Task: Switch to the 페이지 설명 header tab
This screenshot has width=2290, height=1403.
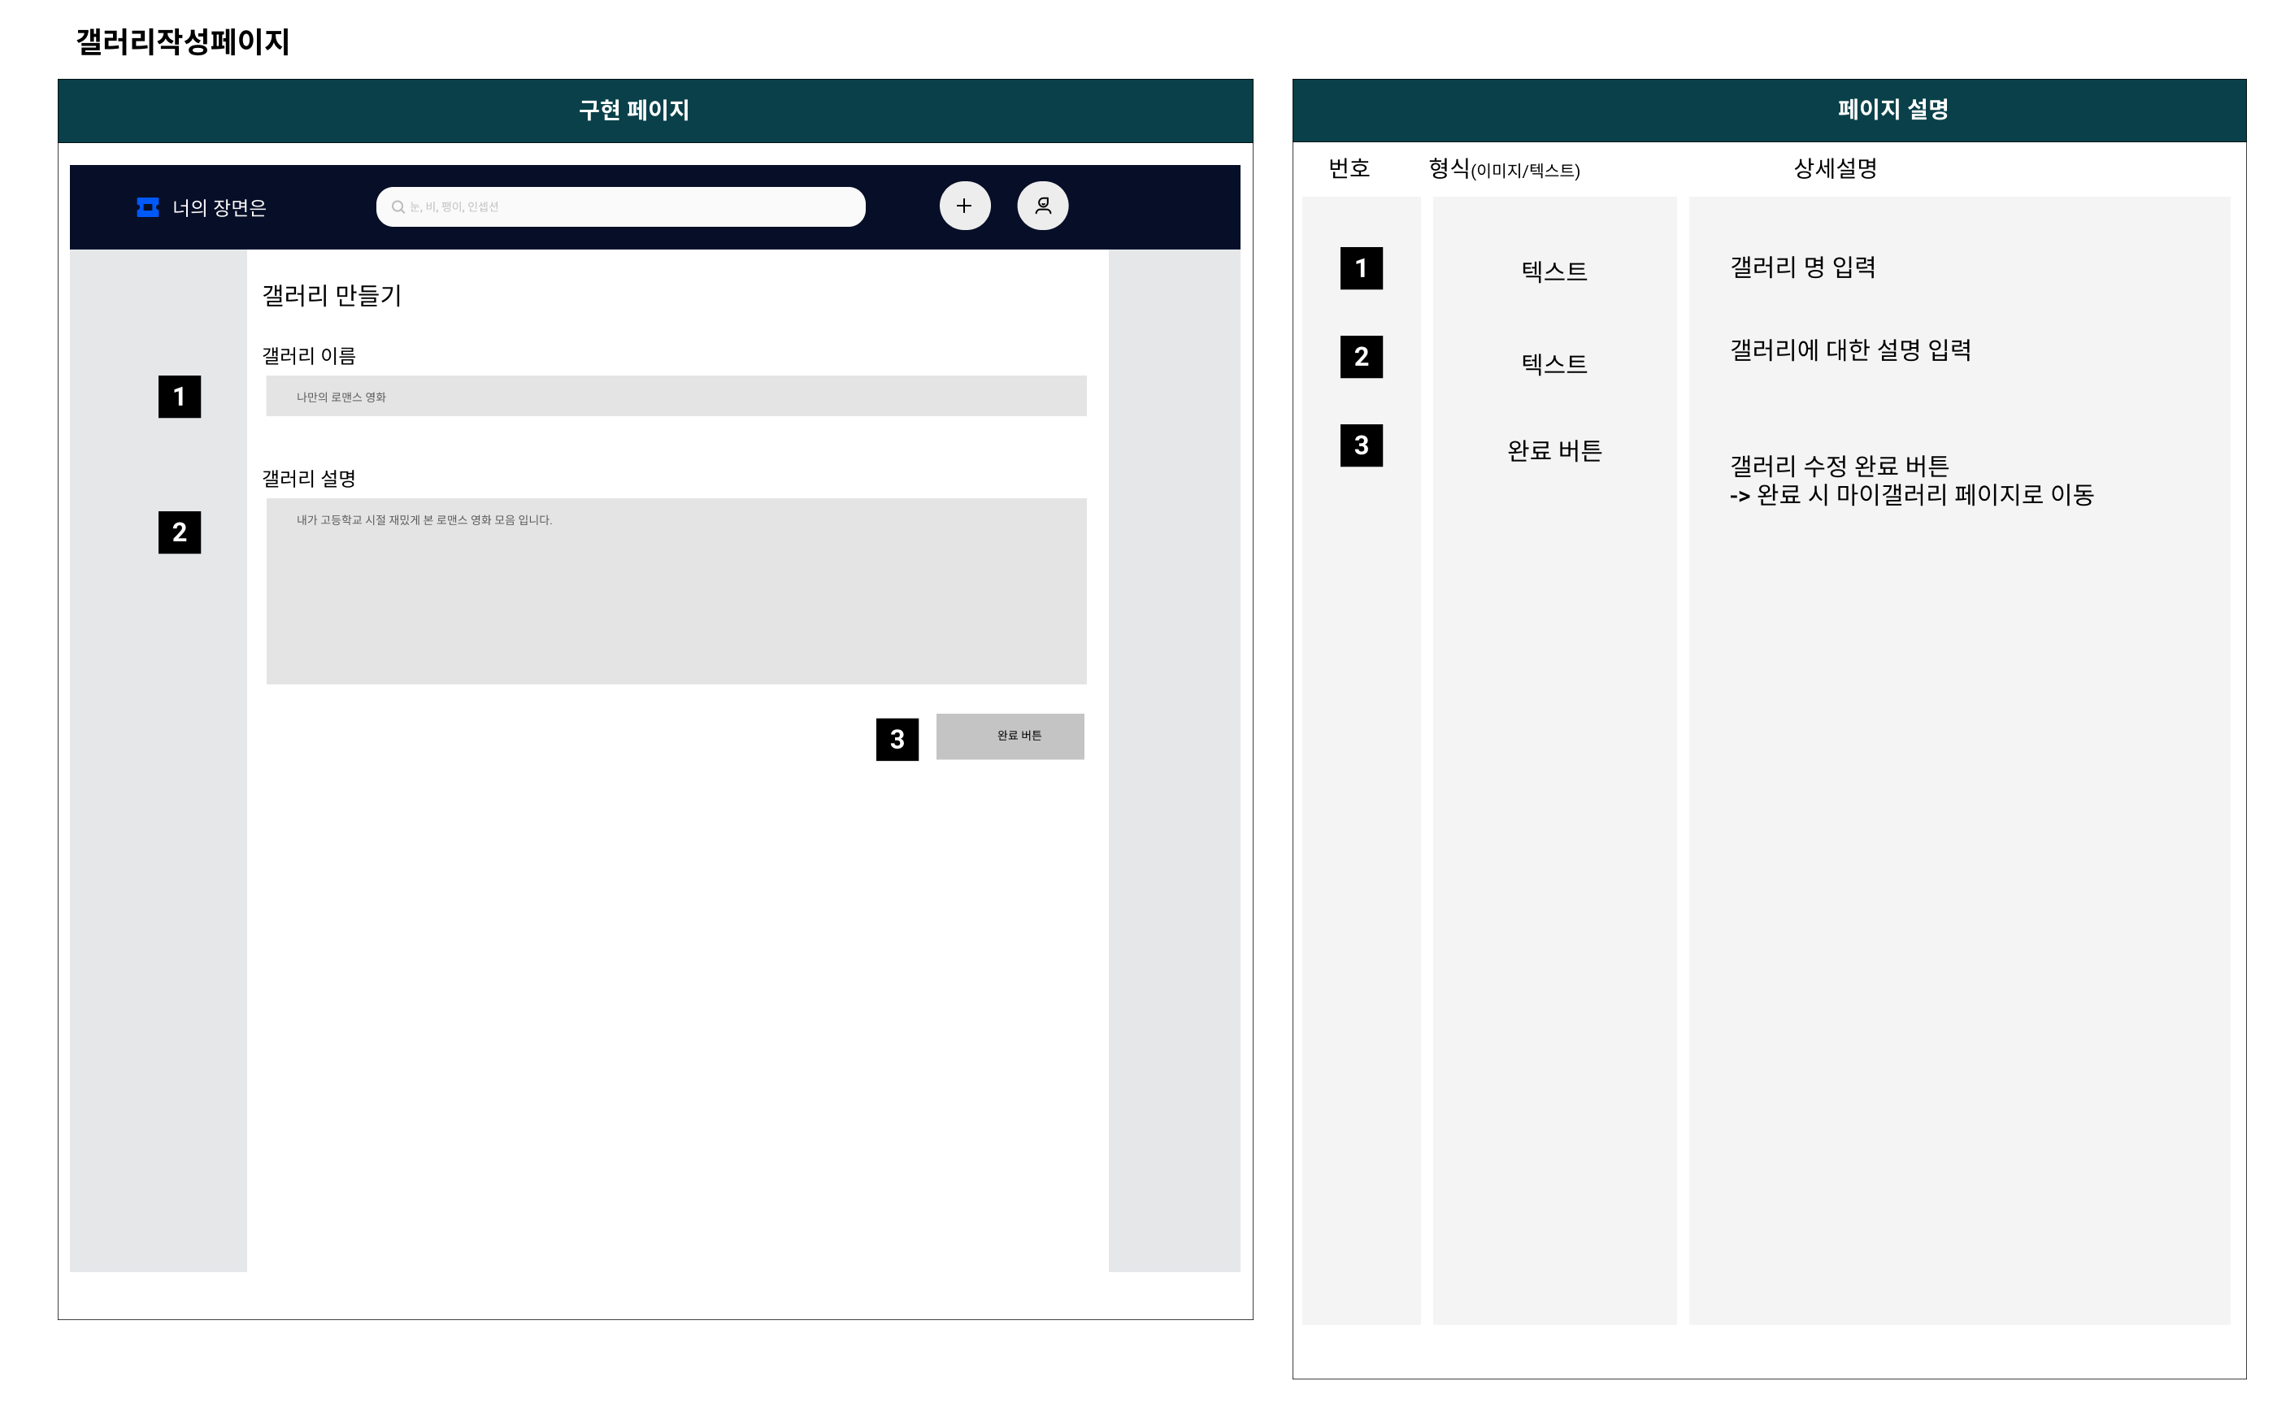Action: tap(1895, 110)
